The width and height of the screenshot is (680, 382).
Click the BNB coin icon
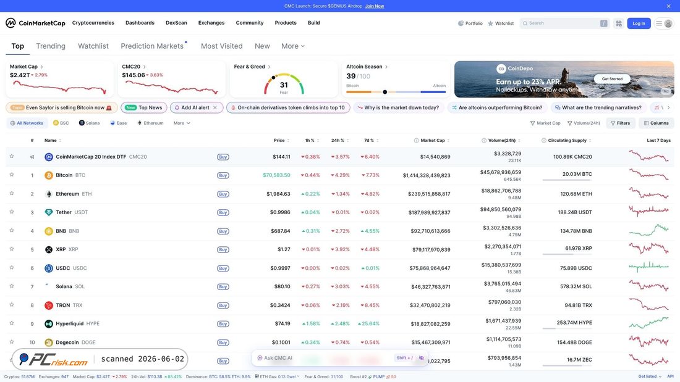point(49,231)
